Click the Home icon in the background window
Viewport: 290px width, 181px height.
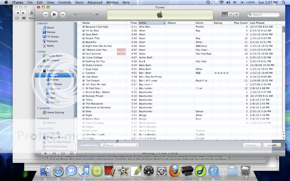coord(31,13)
